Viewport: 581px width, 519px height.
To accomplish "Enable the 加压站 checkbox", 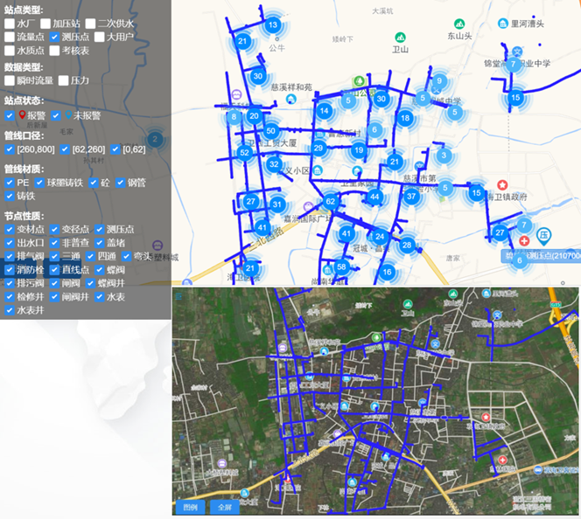I will [45, 24].
